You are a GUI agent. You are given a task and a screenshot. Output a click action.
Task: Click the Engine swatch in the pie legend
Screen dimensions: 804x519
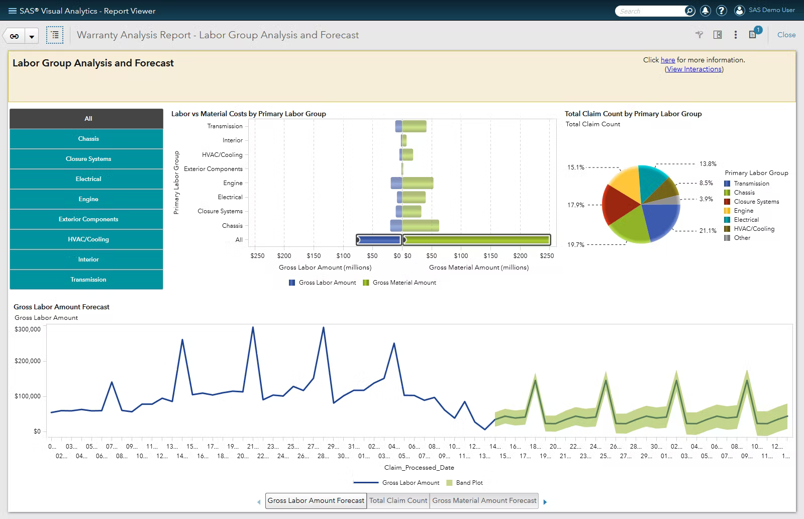[x=727, y=211]
